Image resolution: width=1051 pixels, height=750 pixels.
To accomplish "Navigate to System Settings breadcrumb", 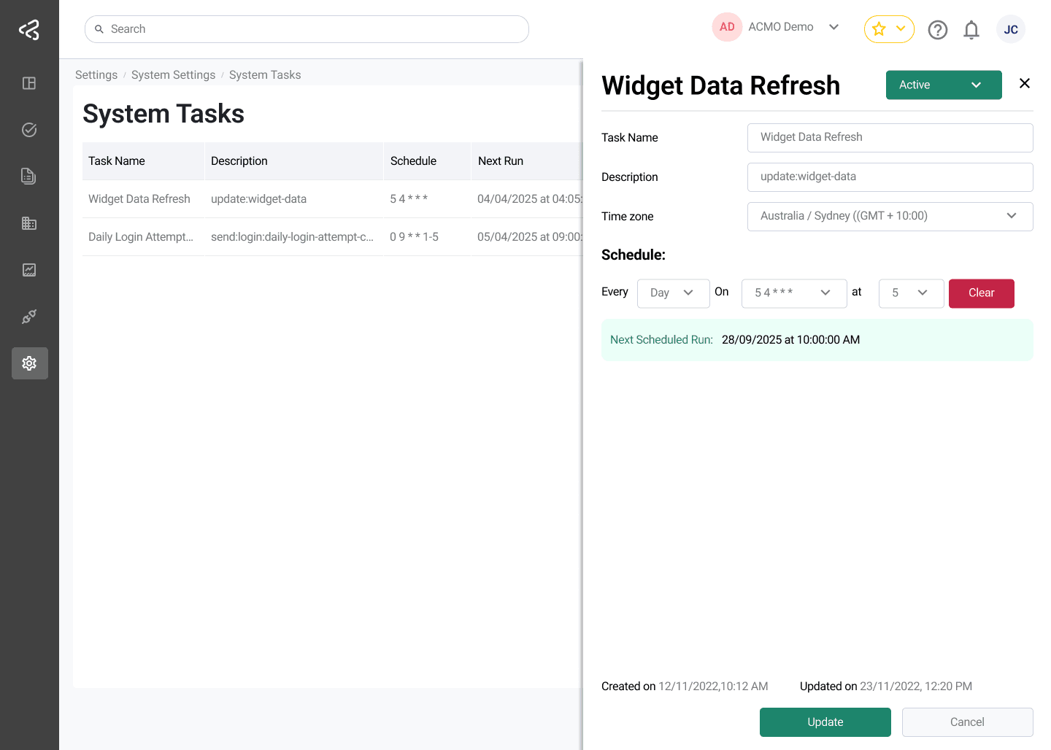I will [173, 74].
